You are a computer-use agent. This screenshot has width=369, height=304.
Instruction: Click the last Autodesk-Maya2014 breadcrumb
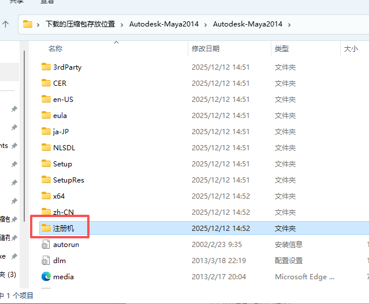click(x=248, y=24)
